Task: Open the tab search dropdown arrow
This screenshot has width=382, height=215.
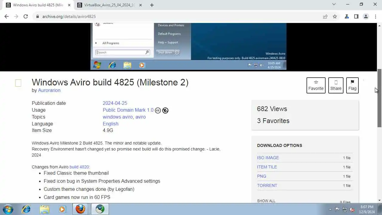Action: pyautogui.click(x=334, y=4)
